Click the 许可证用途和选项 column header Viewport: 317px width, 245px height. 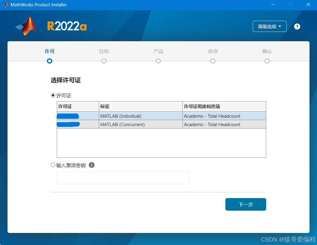tap(224, 107)
